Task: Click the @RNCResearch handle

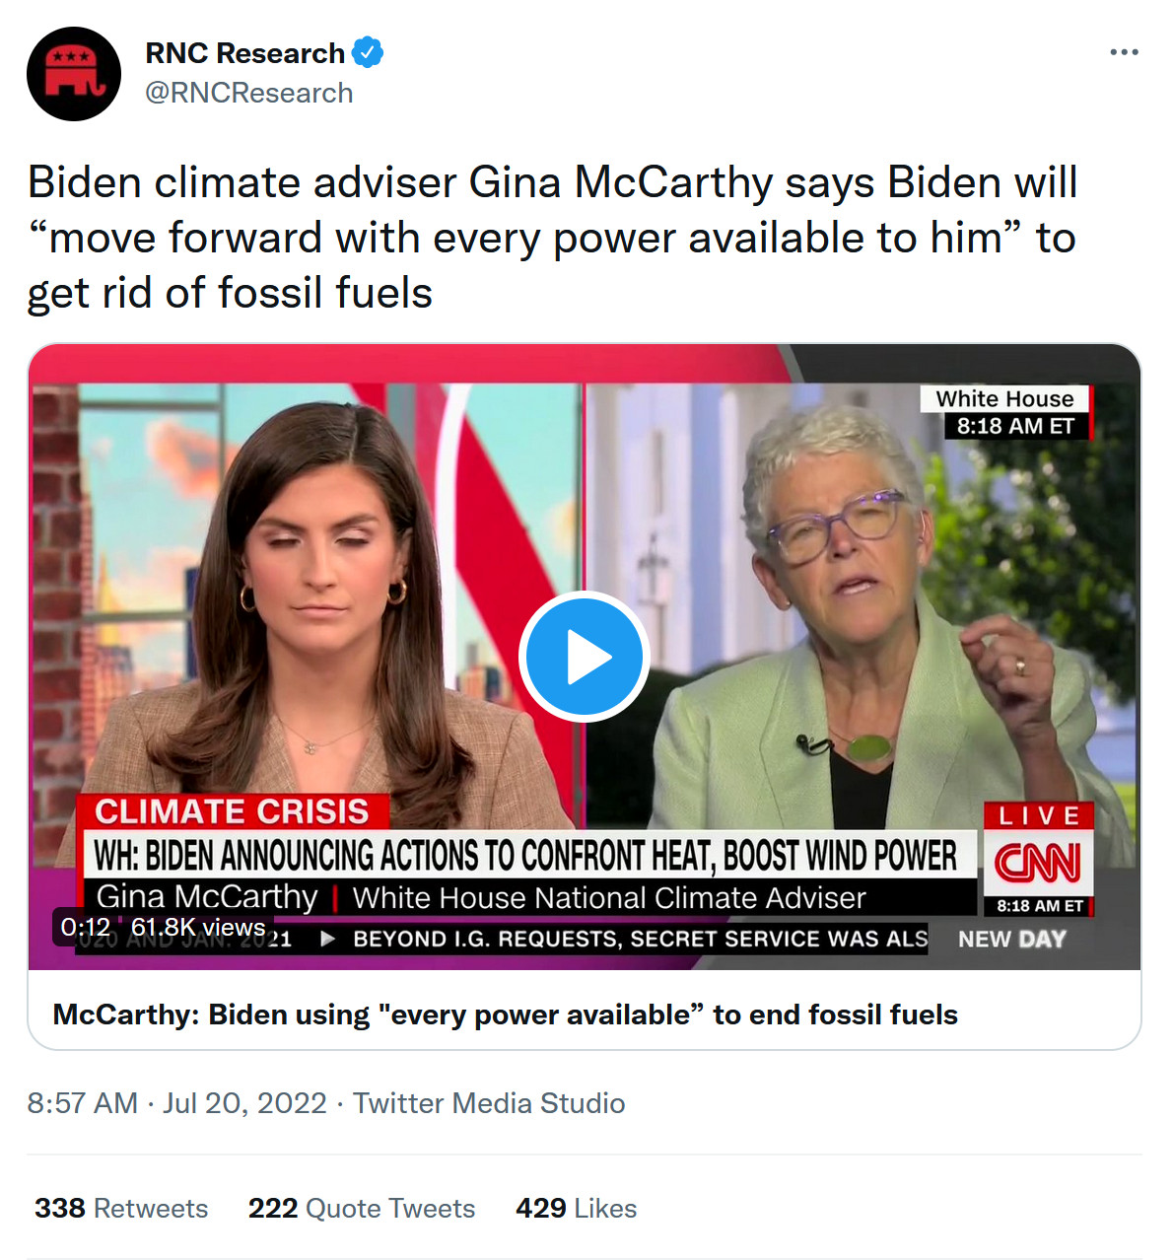Action: point(249,93)
